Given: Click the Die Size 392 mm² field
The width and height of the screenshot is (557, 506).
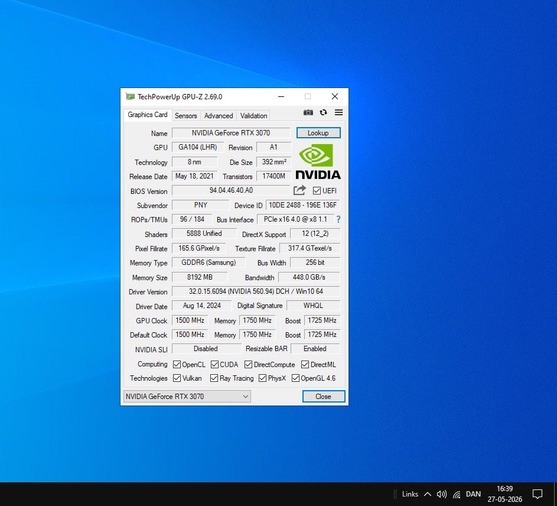Looking at the screenshot, I should (274, 162).
